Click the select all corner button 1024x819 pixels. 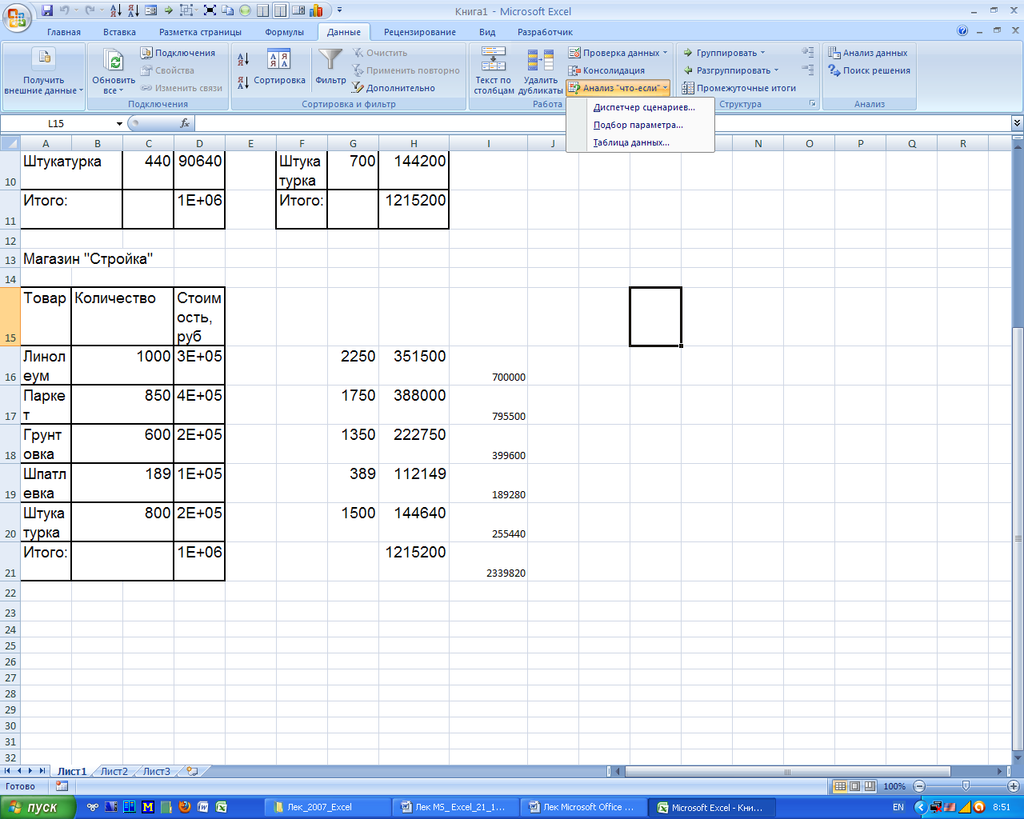tap(10, 143)
